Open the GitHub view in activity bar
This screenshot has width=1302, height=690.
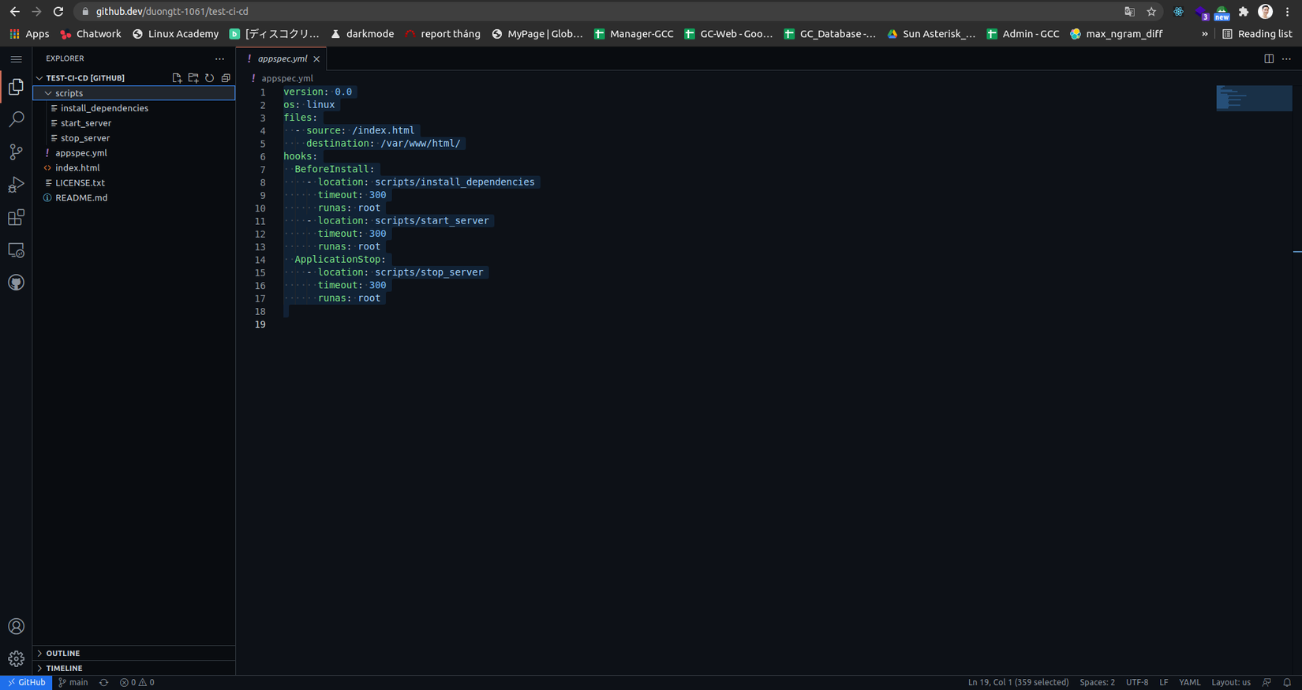tap(16, 283)
